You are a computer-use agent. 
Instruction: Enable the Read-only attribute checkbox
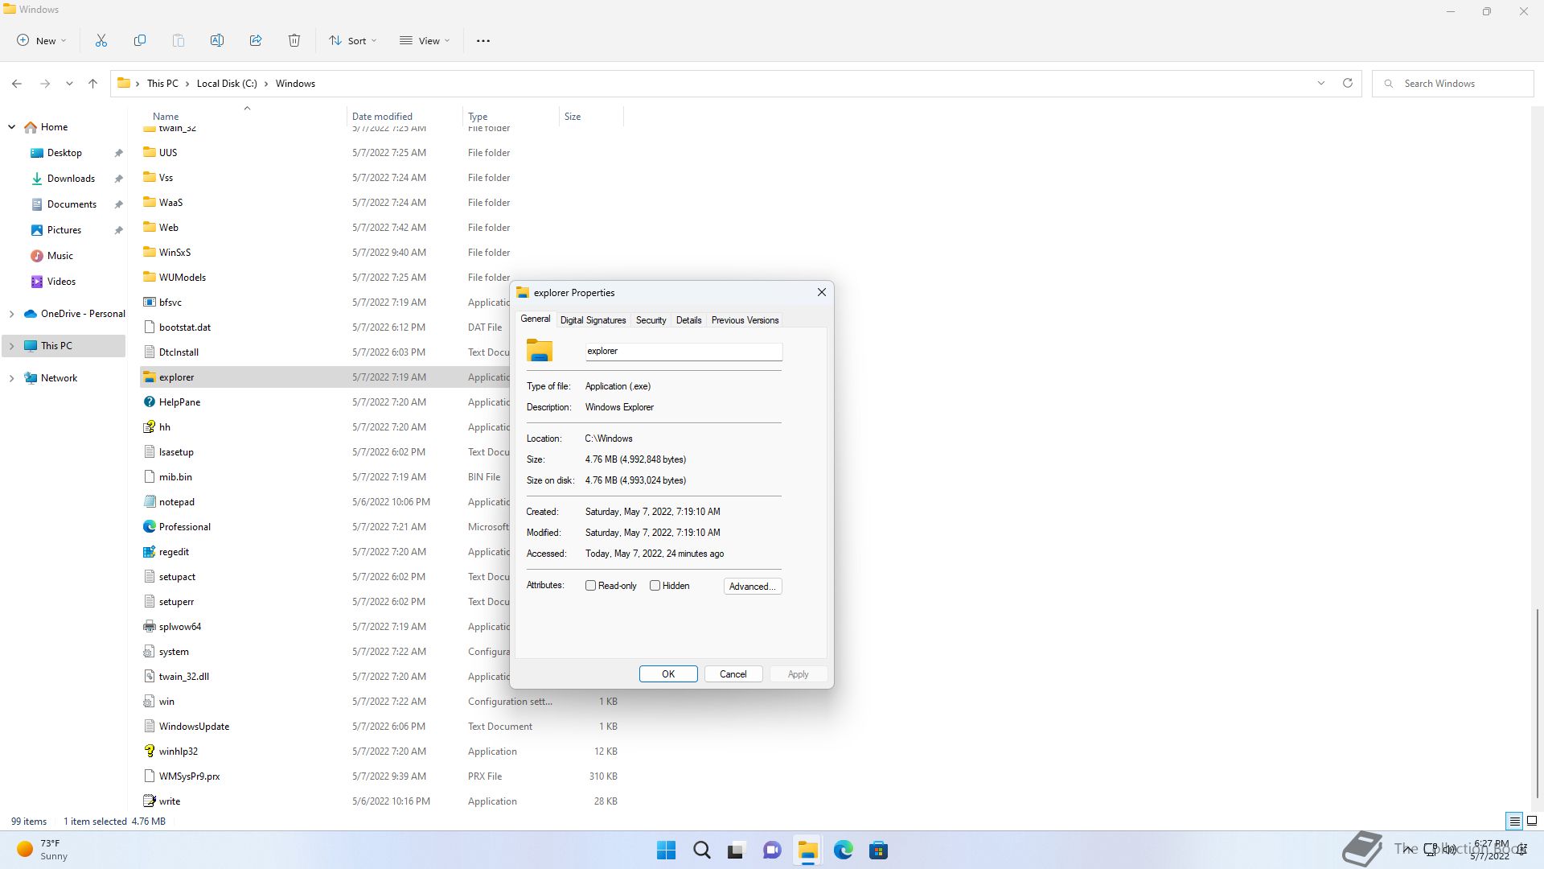pyautogui.click(x=591, y=586)
